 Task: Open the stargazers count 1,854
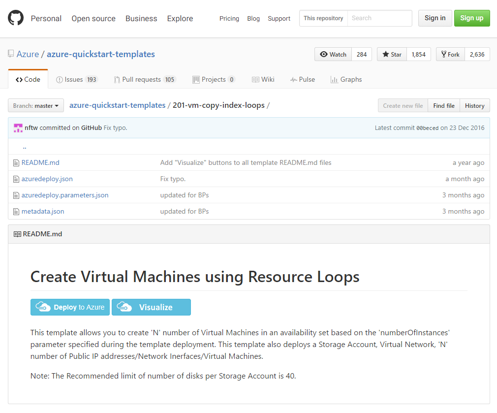point(418,54)
